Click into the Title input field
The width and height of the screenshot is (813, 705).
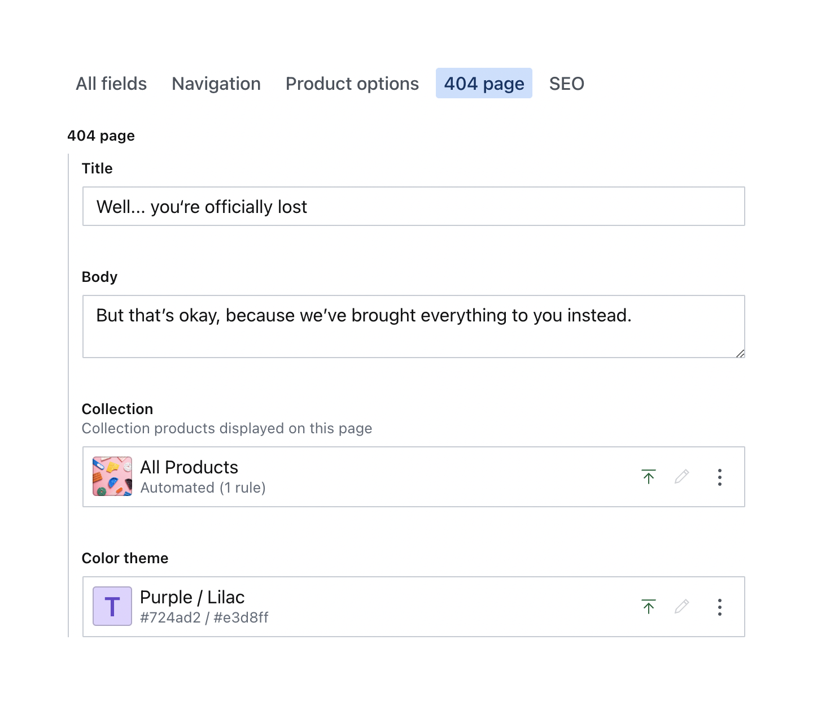[413, 207]
